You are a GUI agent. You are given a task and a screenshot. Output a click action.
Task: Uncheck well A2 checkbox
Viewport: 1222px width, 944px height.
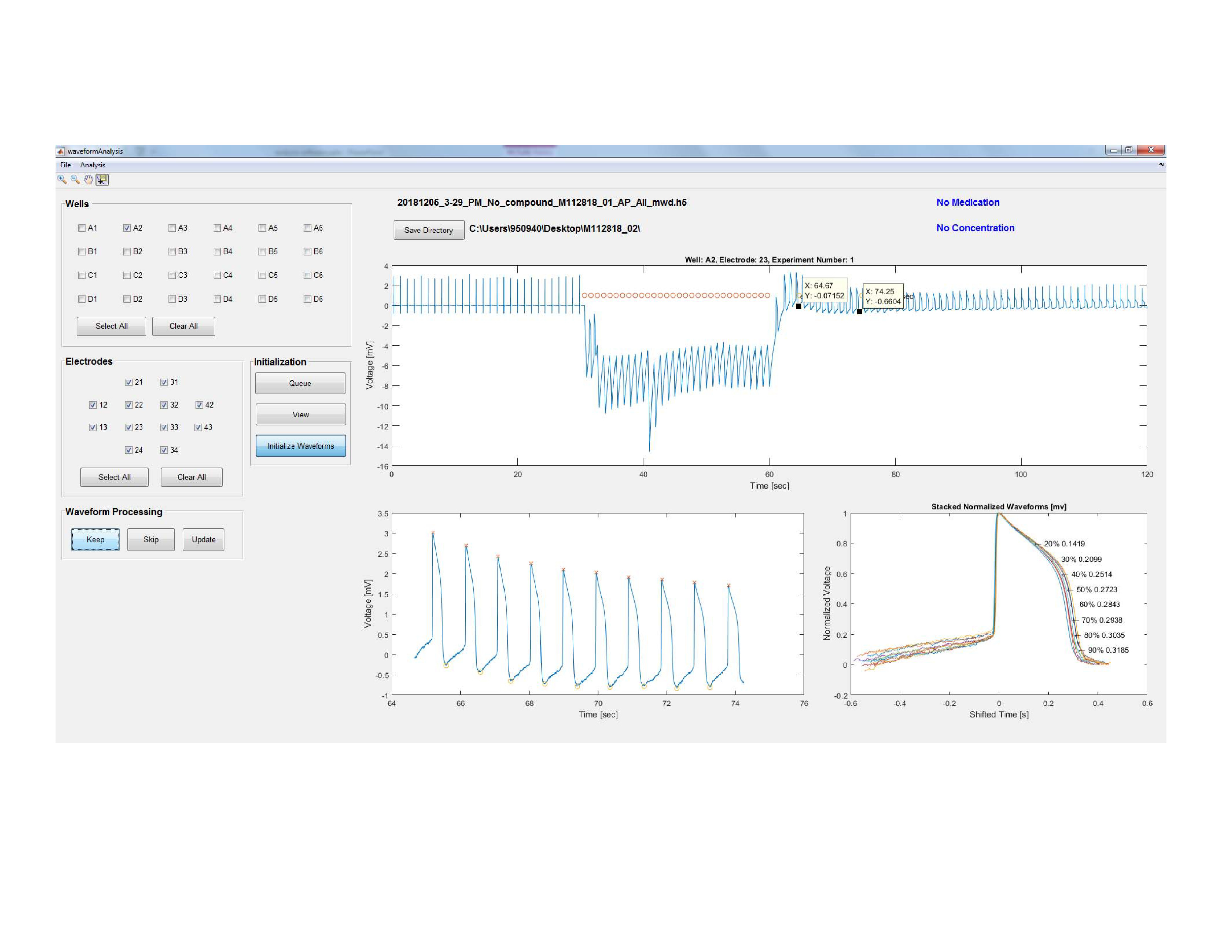pos(127,228)
